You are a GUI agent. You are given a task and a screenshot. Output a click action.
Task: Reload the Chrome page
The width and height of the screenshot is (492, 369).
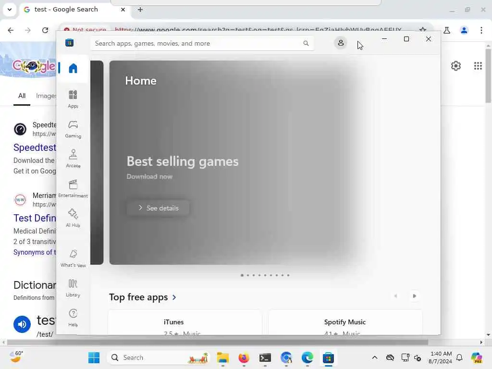tap(45, 30)
